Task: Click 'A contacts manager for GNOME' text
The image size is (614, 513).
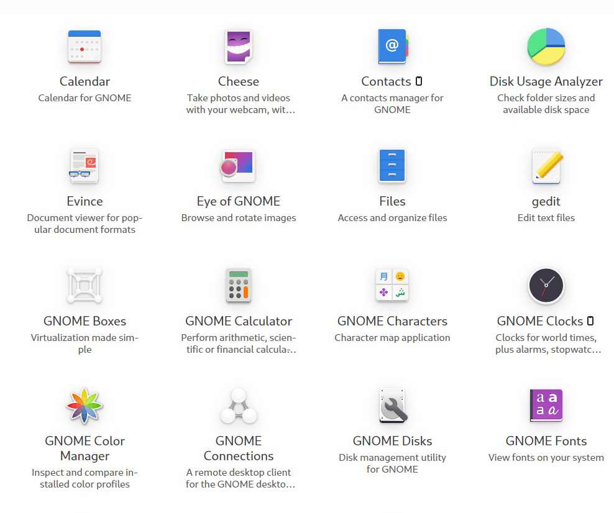Action: click(x=392, y=104)
